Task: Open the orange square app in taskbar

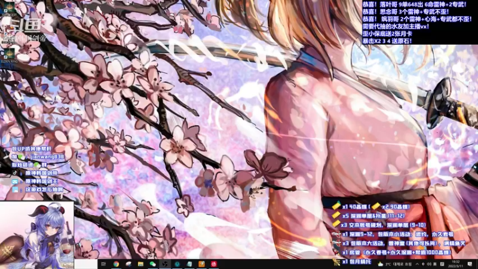Action: [201, 264]
